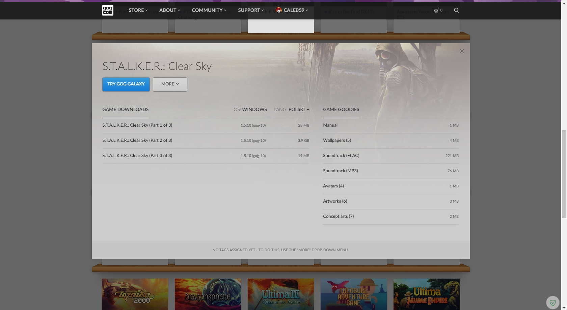Click the green shield icon in the corner
This screenshot has width=567, height=310.
[552, 303]
